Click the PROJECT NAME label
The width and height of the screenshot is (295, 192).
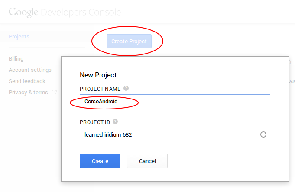100,89
